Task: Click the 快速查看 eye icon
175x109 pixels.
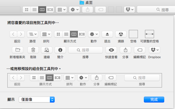Action: [111, 50]
